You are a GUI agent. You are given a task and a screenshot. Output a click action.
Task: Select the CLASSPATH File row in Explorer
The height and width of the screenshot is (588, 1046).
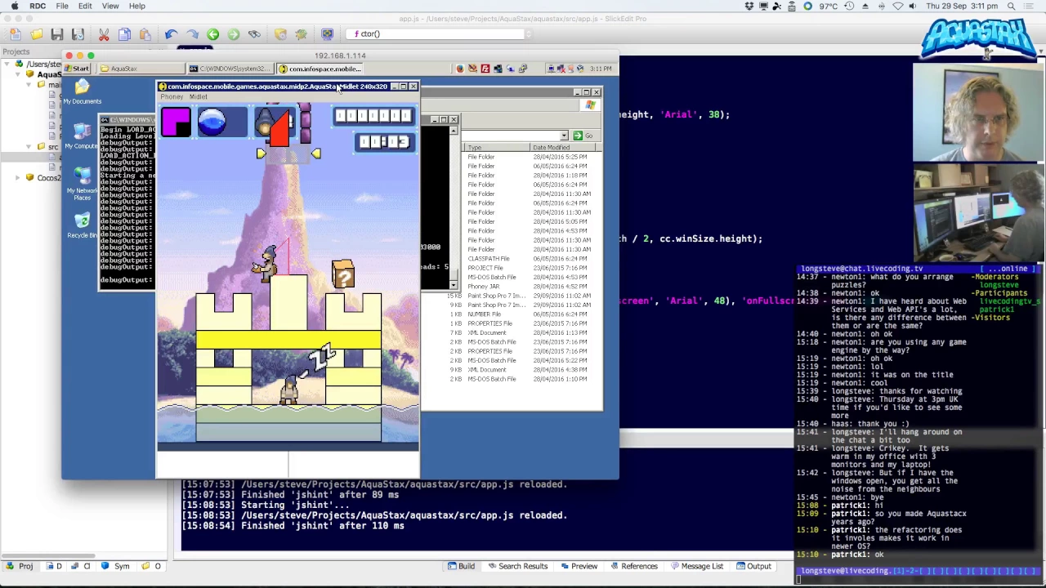click(489, 259)
